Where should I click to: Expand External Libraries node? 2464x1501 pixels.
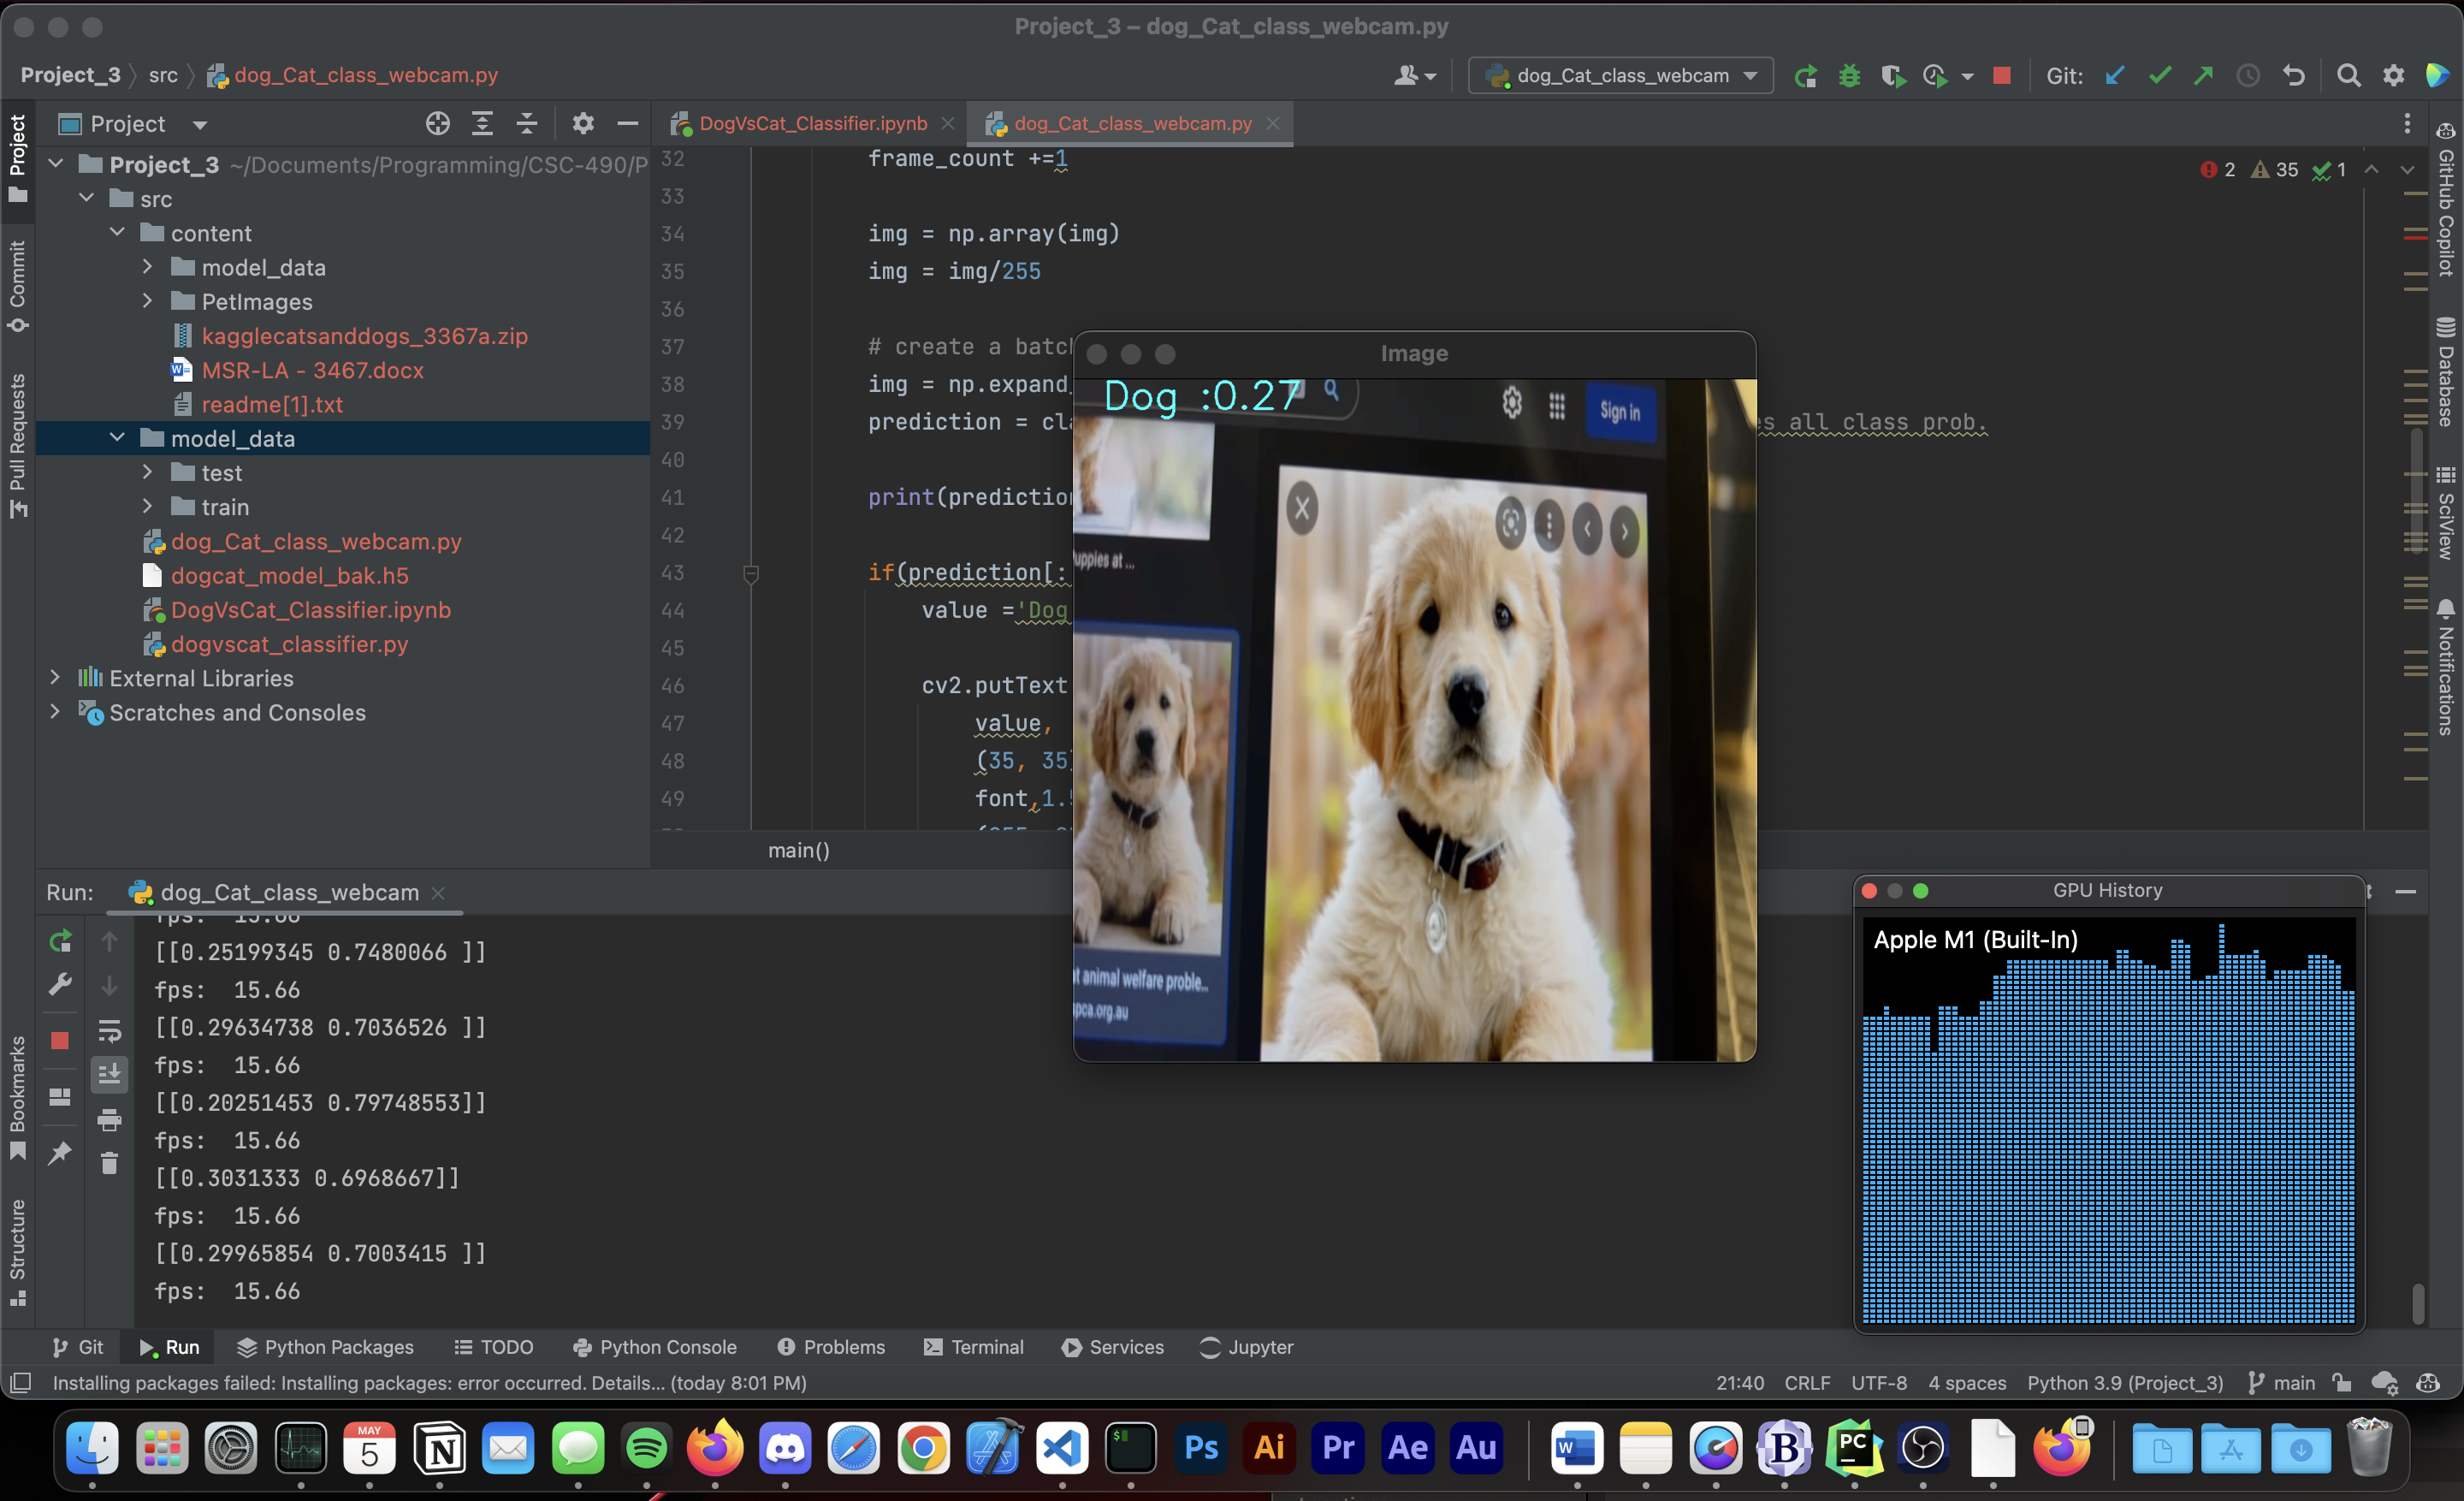point(55,678)
